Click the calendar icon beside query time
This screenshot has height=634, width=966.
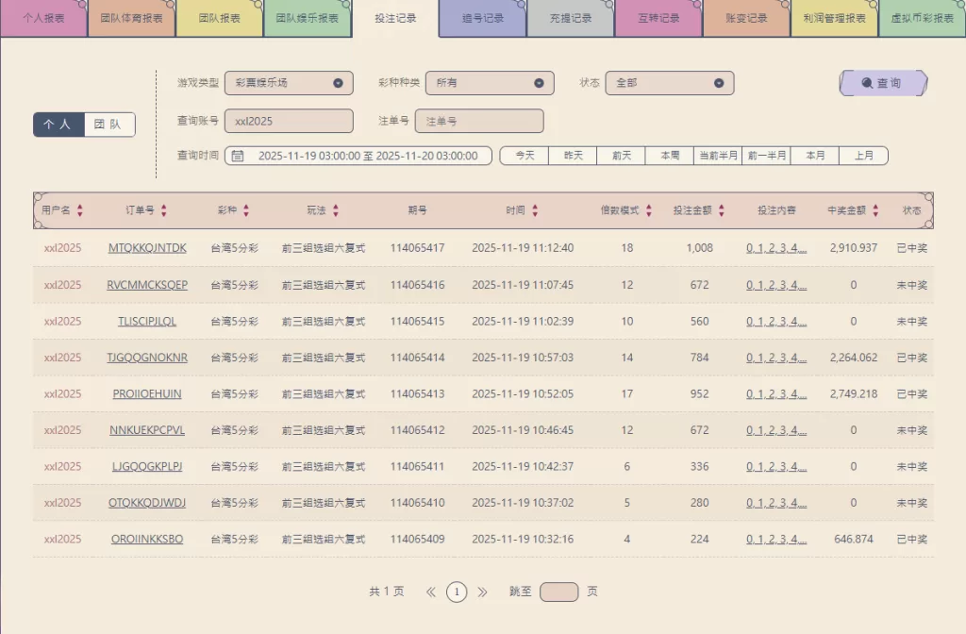[238, 156]
